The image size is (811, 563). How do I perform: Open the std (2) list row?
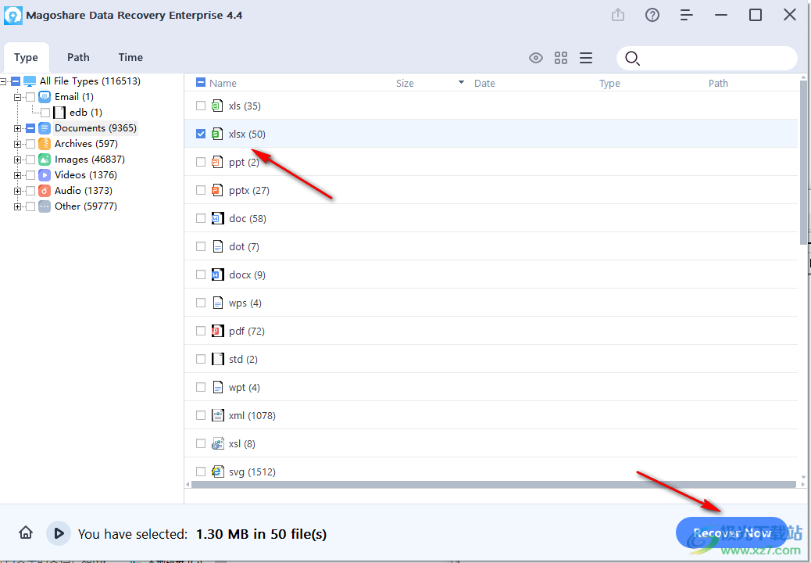pos(491,359)
